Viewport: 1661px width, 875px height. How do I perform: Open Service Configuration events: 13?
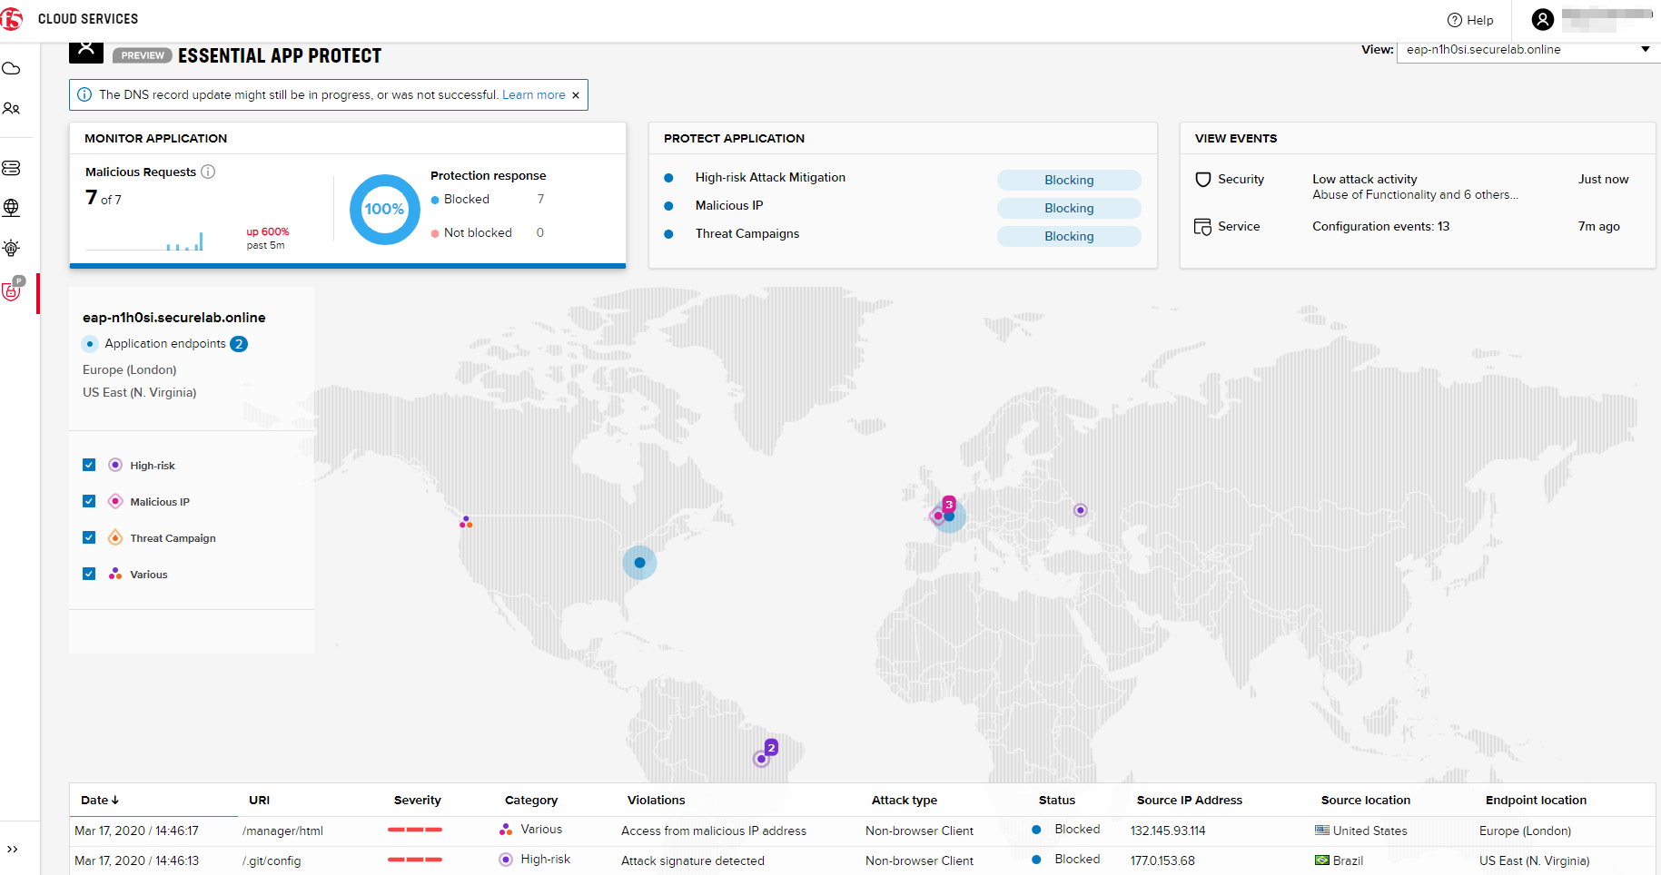(1380, 226)
